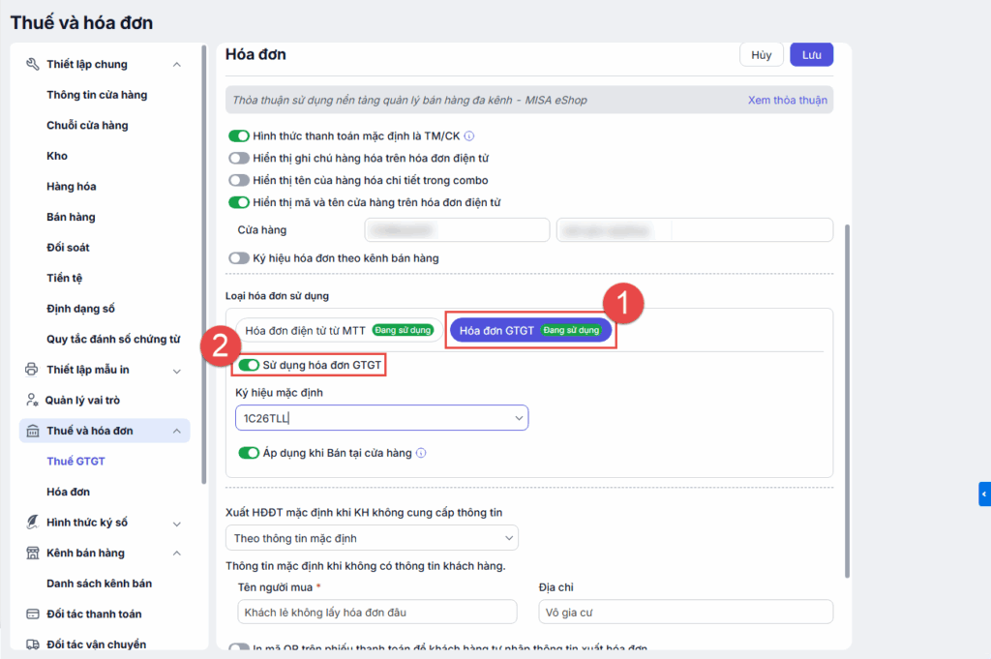This screenshot has height=659, width=991.
Task: Collapse the Thiết lập chung section
Action: (176, 65)
